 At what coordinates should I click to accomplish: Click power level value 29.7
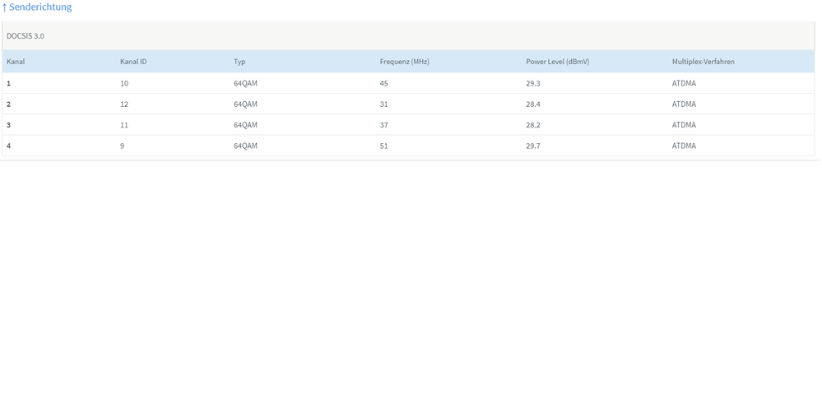(532, 146)
